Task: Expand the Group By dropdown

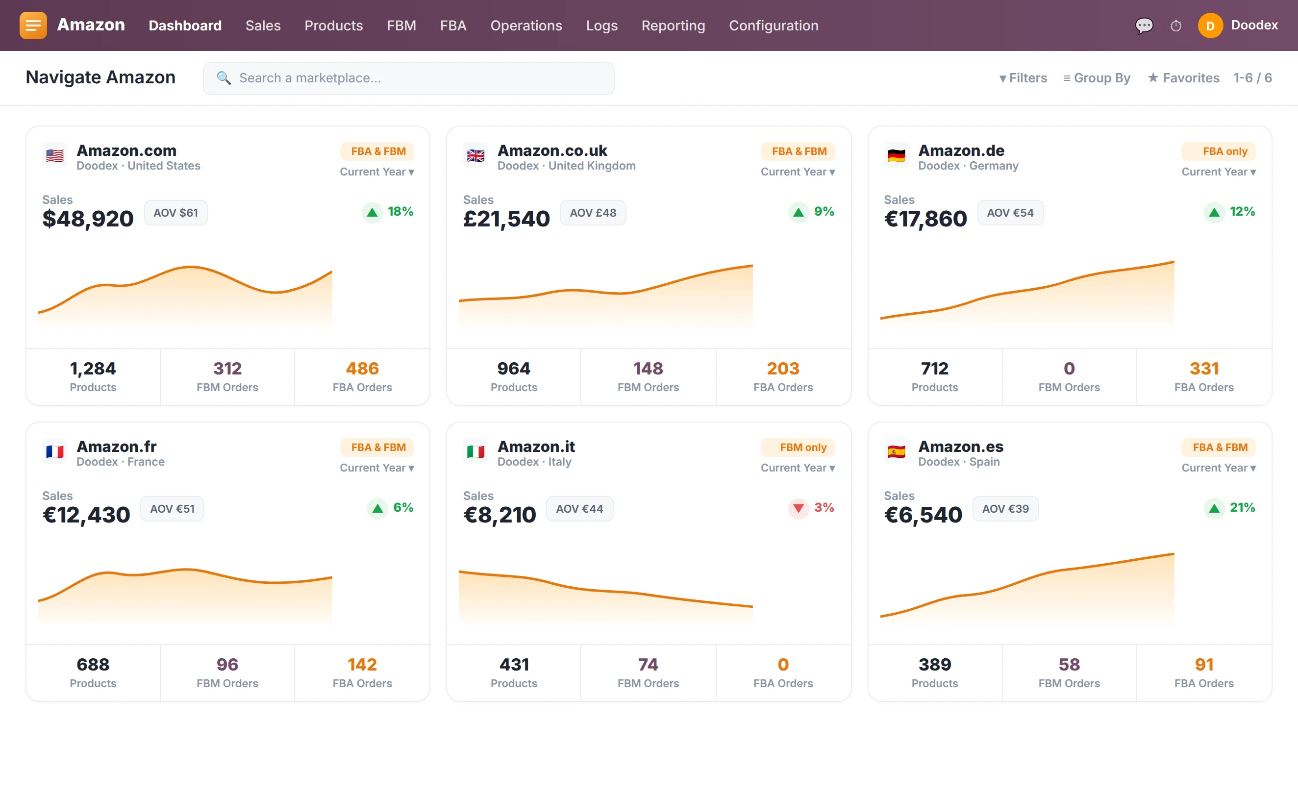Action: tap(1097, 78)
